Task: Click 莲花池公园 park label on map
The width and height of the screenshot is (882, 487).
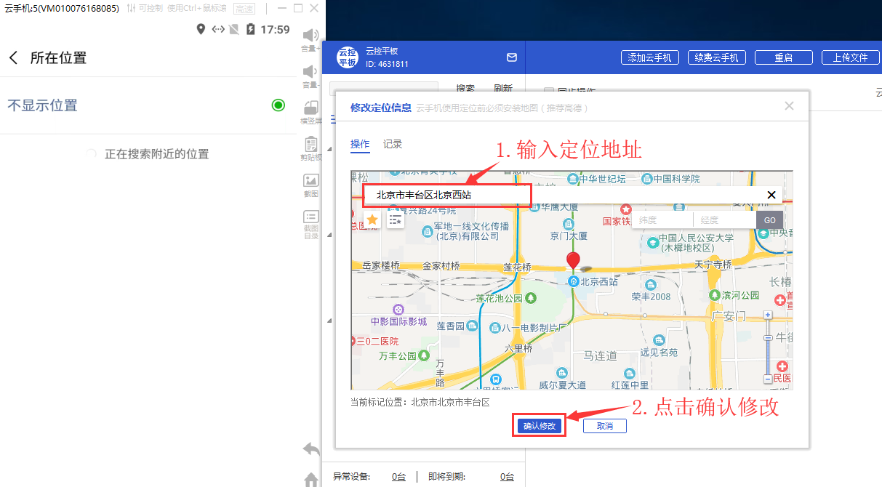Action: pyautogui.click(x=500, y=299)
